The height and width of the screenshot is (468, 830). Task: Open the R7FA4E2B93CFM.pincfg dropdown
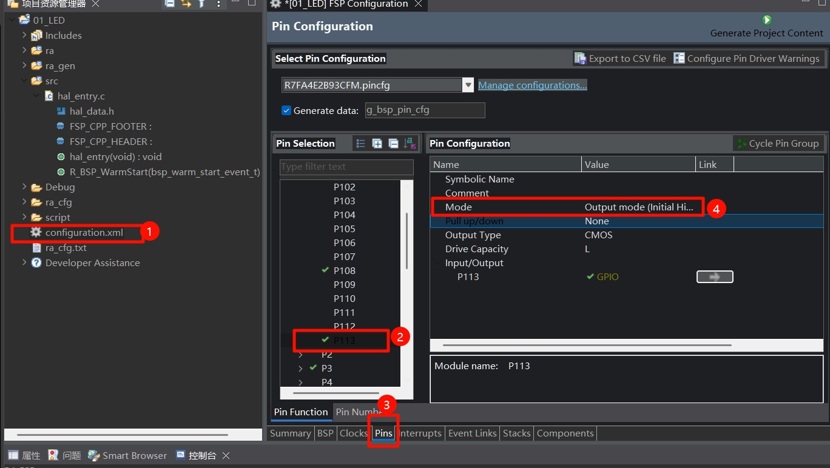468,85
